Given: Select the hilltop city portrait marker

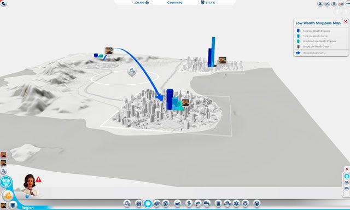Looking at the screenshot, I should tap(109, 51).
